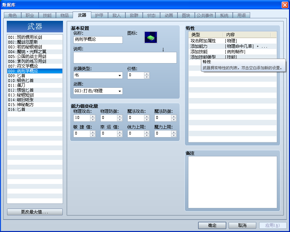Viewport: 290px width, 232px height.
Task: Click the 备注 notes text area
Action: 232,182
